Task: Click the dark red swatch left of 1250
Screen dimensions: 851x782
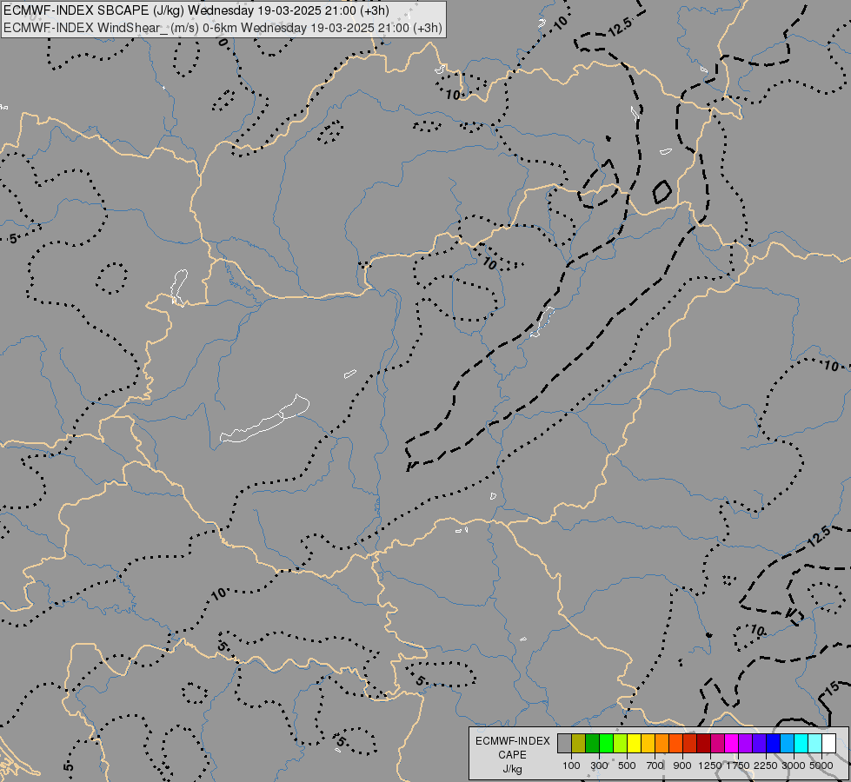Action: (704, 744)
